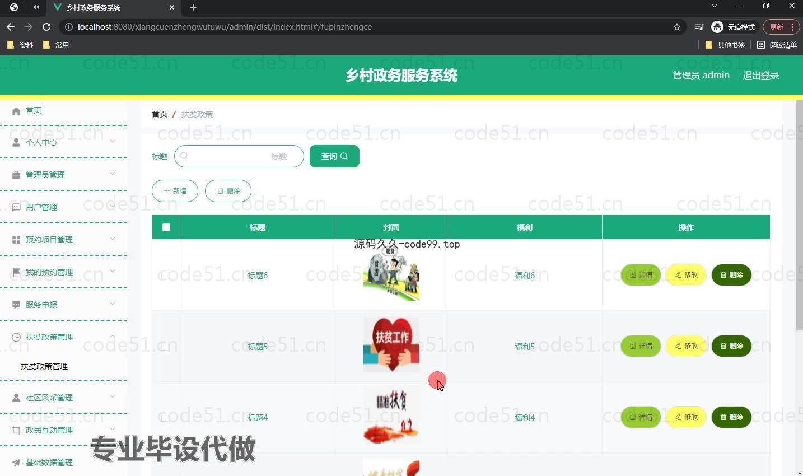Expand the 政民互动管理 menu chevron
This screenshot has height=476, width=803.
[113, 429]
